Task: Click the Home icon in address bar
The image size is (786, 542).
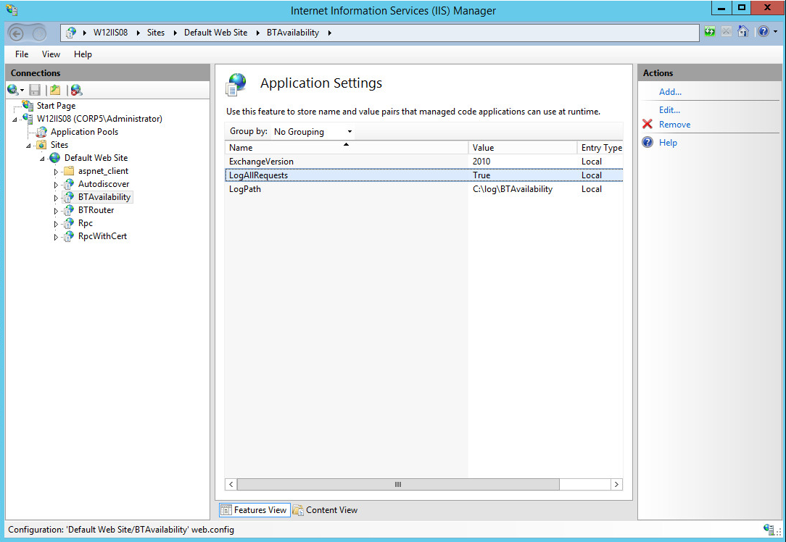Action: (x=742, y=32)
